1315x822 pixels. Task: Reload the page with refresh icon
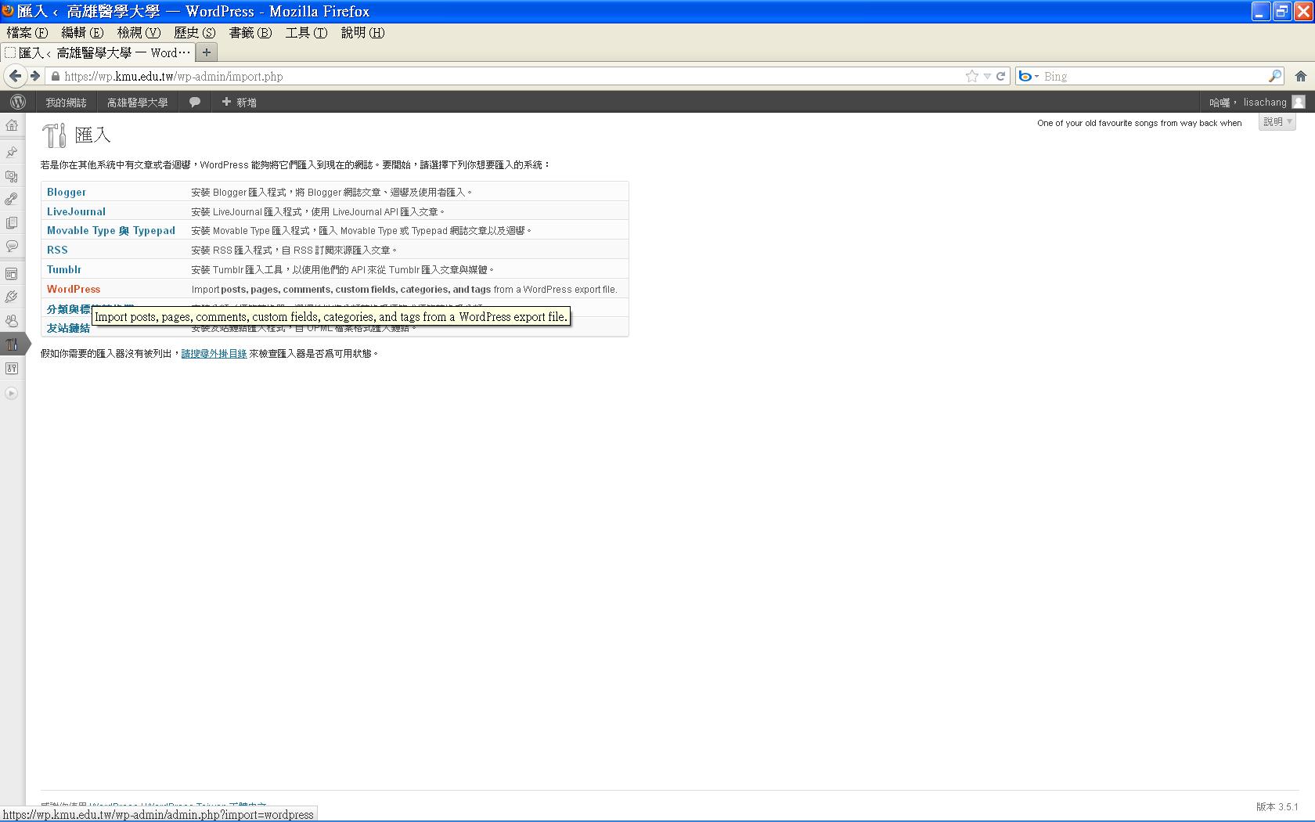pos(1000,76)
